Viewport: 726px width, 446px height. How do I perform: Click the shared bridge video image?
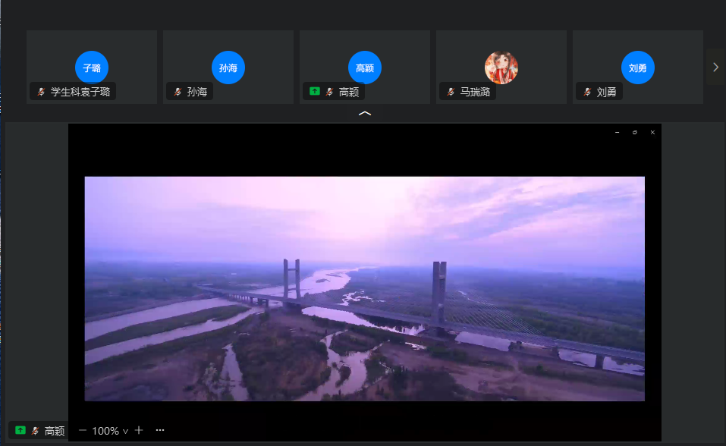[364, 288]
